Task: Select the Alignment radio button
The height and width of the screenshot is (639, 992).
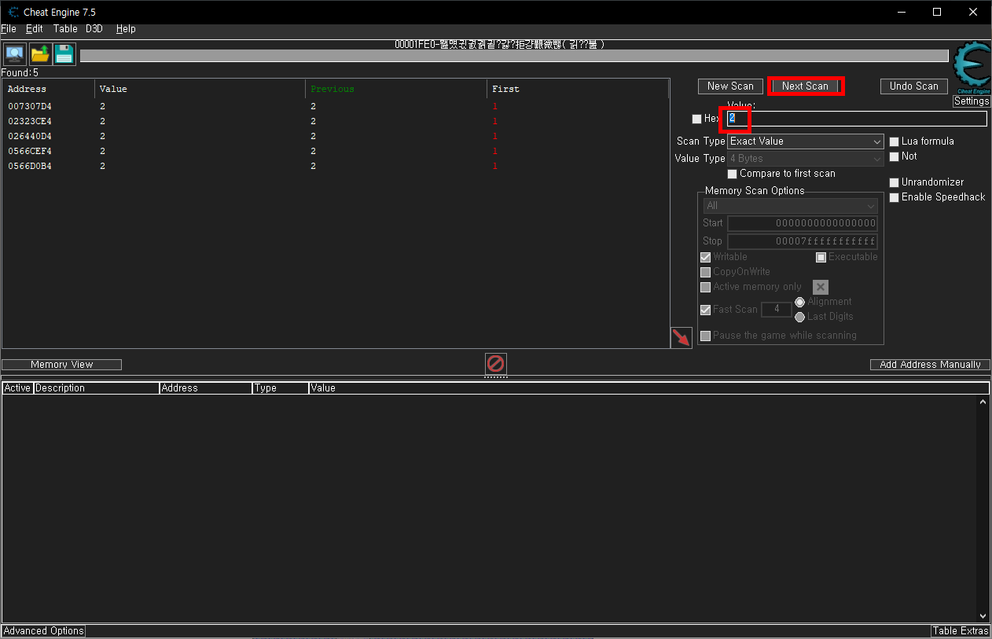Action: [x=799, y=302]
